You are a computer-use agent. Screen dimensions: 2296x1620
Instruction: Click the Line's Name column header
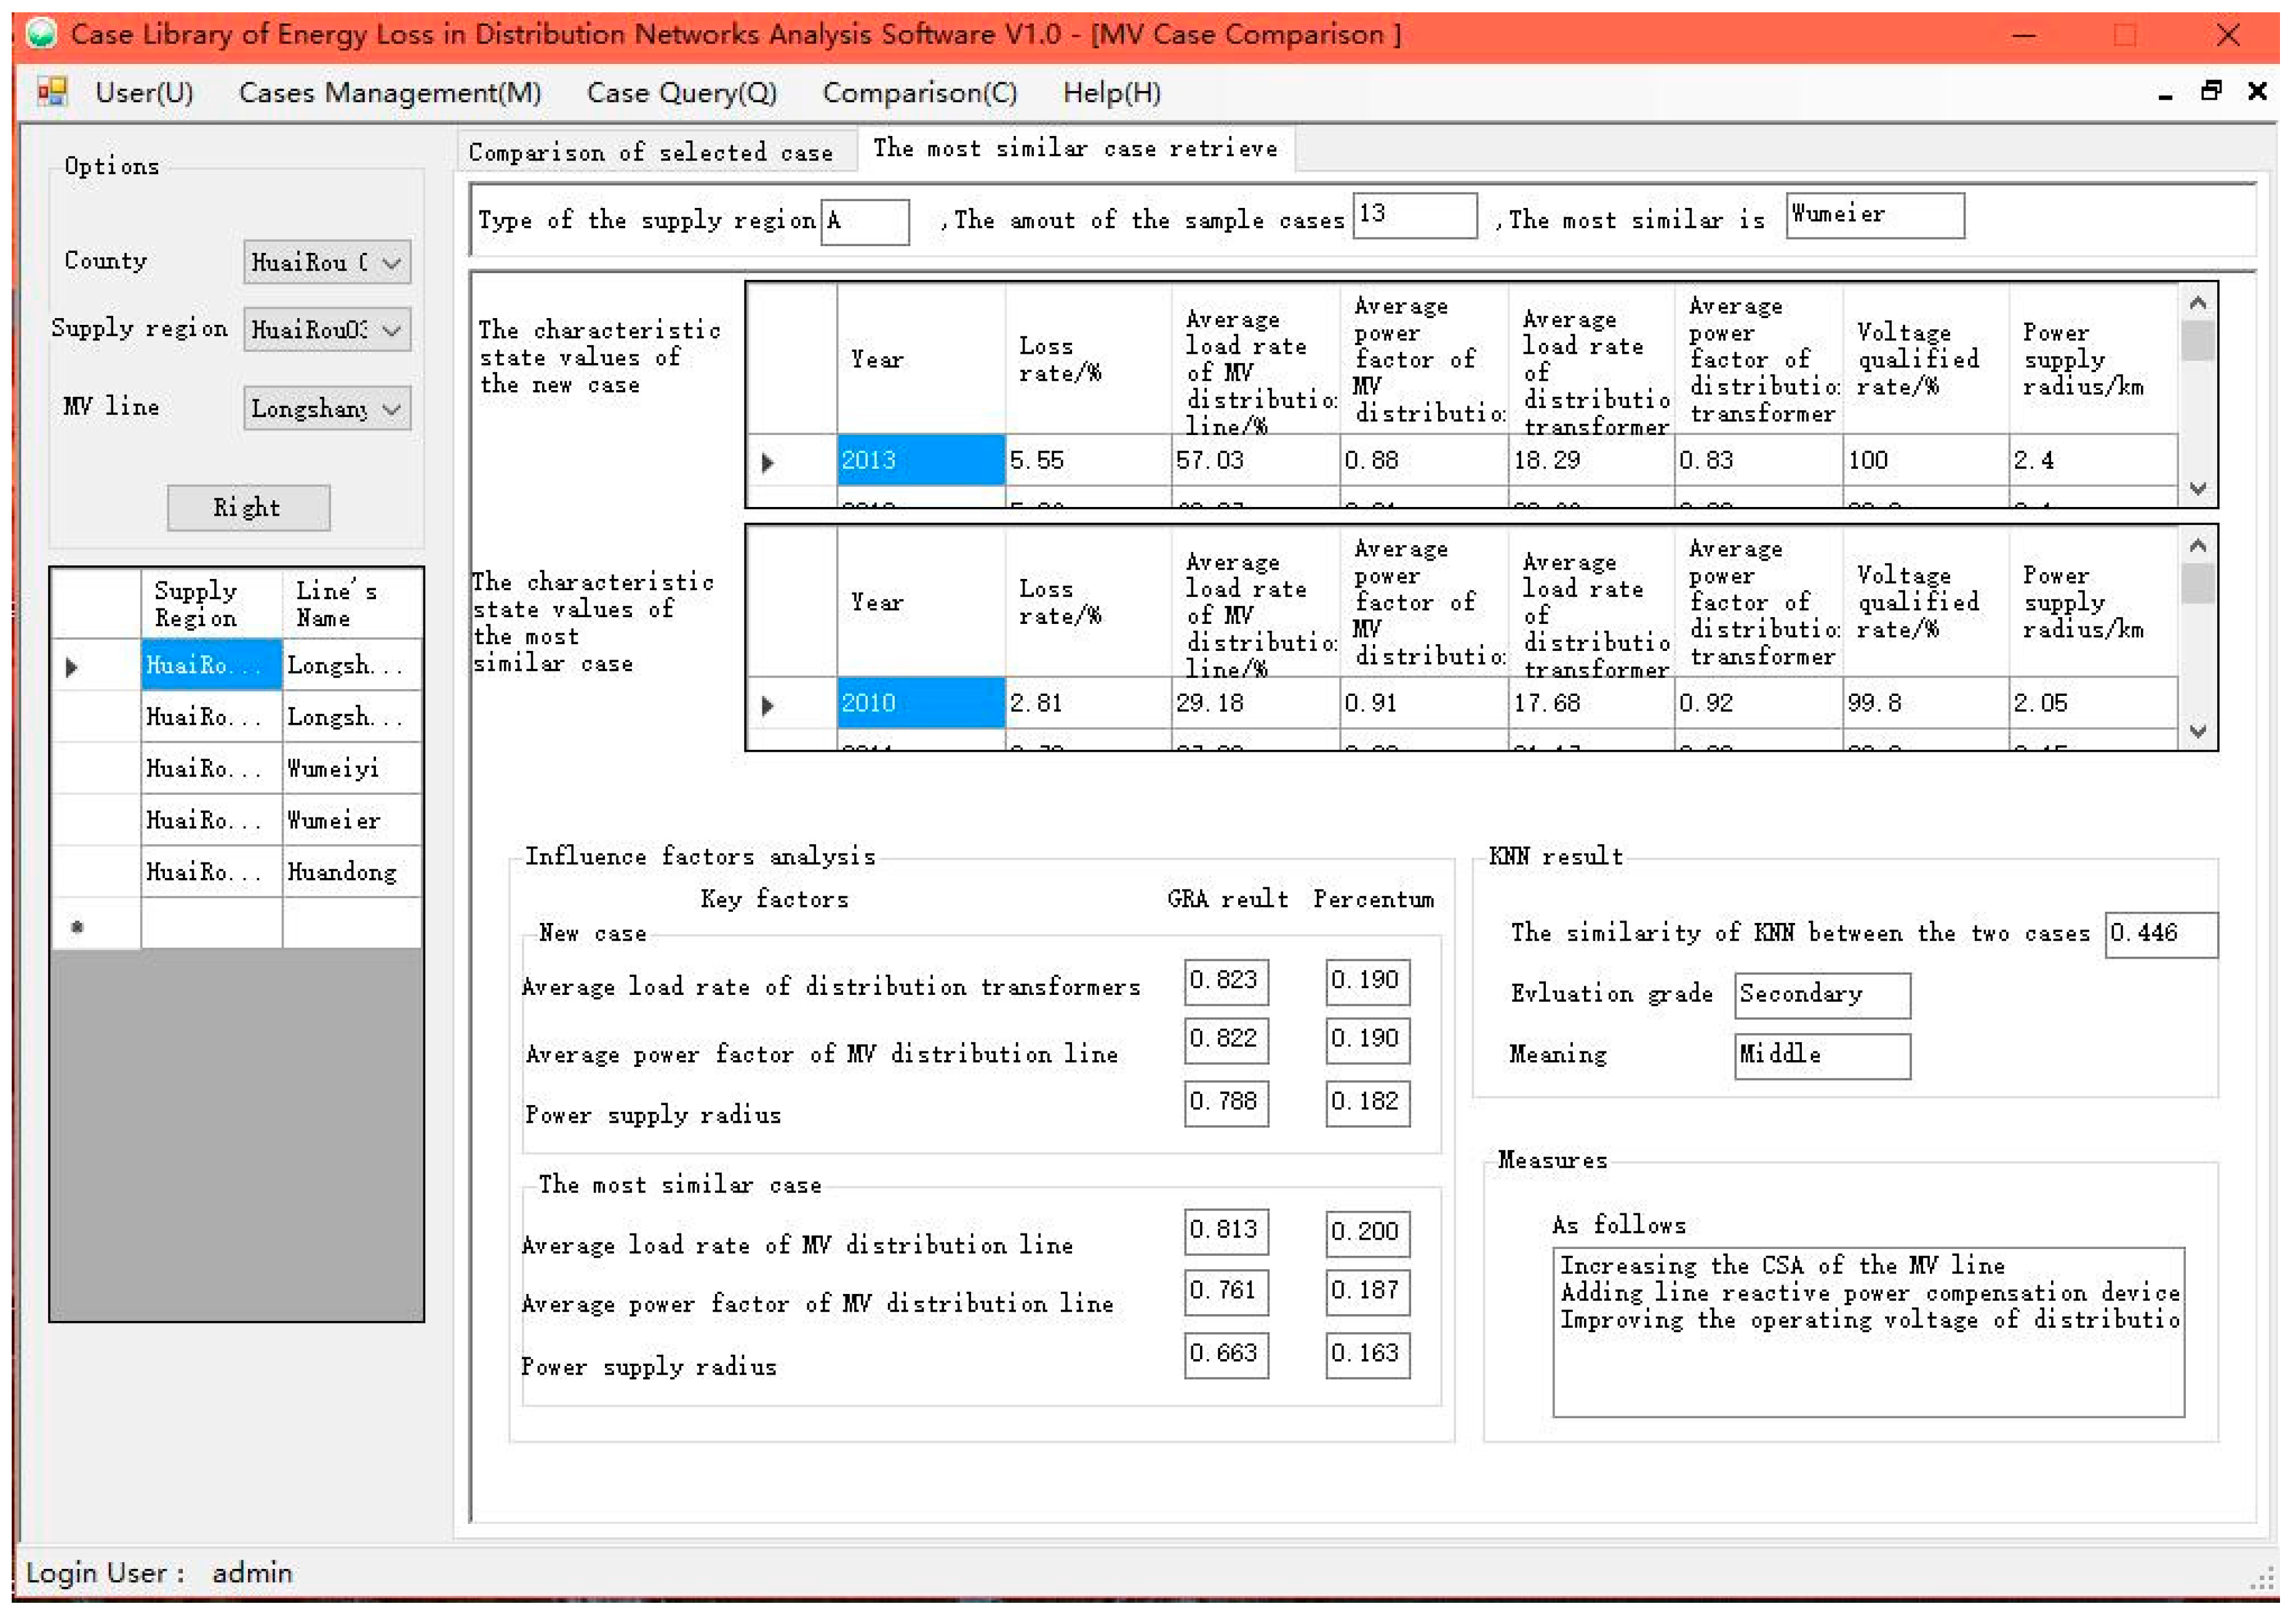coord(352,605)
